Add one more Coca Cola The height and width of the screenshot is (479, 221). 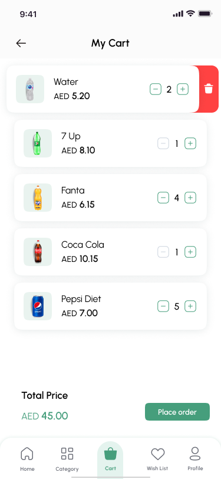[x=190, y=252]
